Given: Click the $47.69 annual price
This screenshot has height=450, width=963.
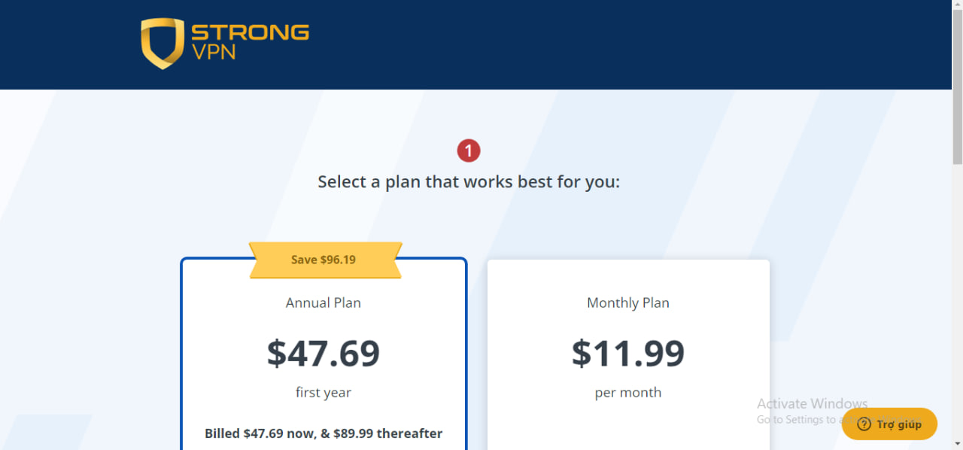Looking at the screenshot, I should tap(324, 353).
